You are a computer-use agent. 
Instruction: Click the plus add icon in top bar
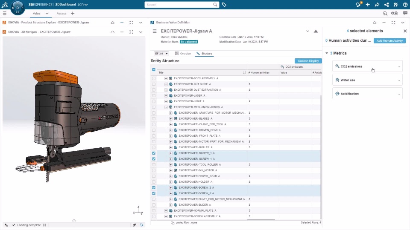coord(368,4)
